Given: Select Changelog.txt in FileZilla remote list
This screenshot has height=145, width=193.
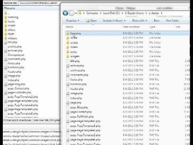Looking at the screenshot, I should click(x=16, y=55).
